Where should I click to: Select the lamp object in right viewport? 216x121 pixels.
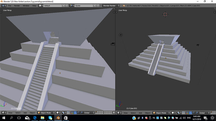tap(121, 35)
